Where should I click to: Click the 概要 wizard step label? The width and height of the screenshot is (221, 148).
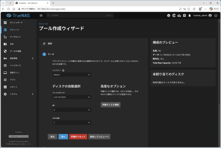coord(50,44)
